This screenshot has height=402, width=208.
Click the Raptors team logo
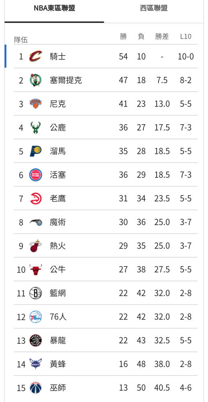pos(35,340)
